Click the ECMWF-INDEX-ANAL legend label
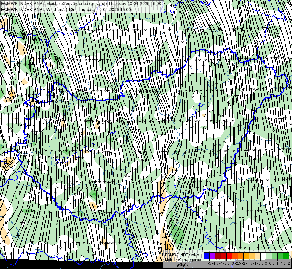 pos(183,255)
